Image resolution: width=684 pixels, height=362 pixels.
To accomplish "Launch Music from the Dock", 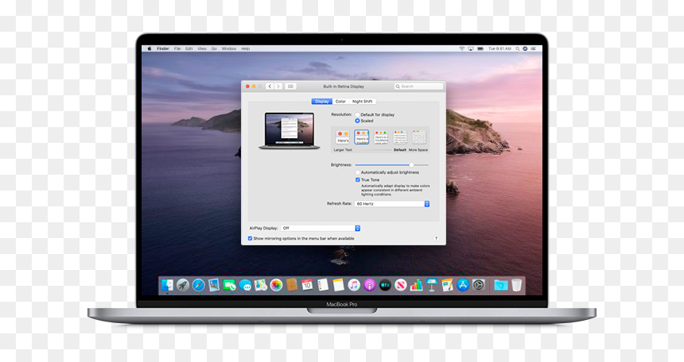I will (354, 285).
